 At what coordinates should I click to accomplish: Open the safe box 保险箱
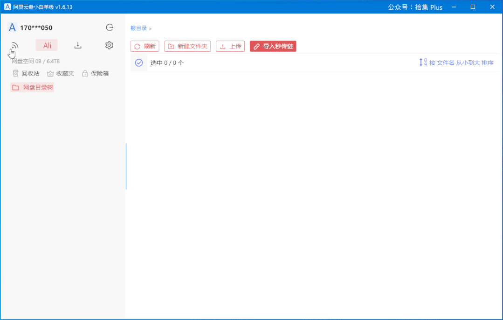96,74
